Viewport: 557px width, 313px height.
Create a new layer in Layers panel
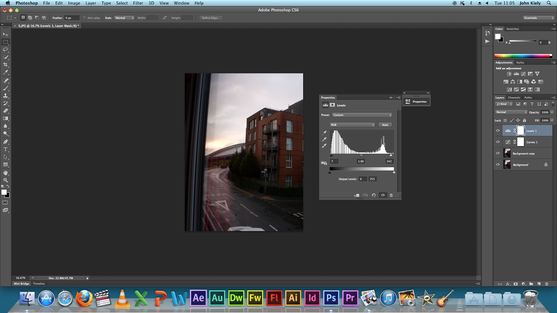click(x=539, y=284)
